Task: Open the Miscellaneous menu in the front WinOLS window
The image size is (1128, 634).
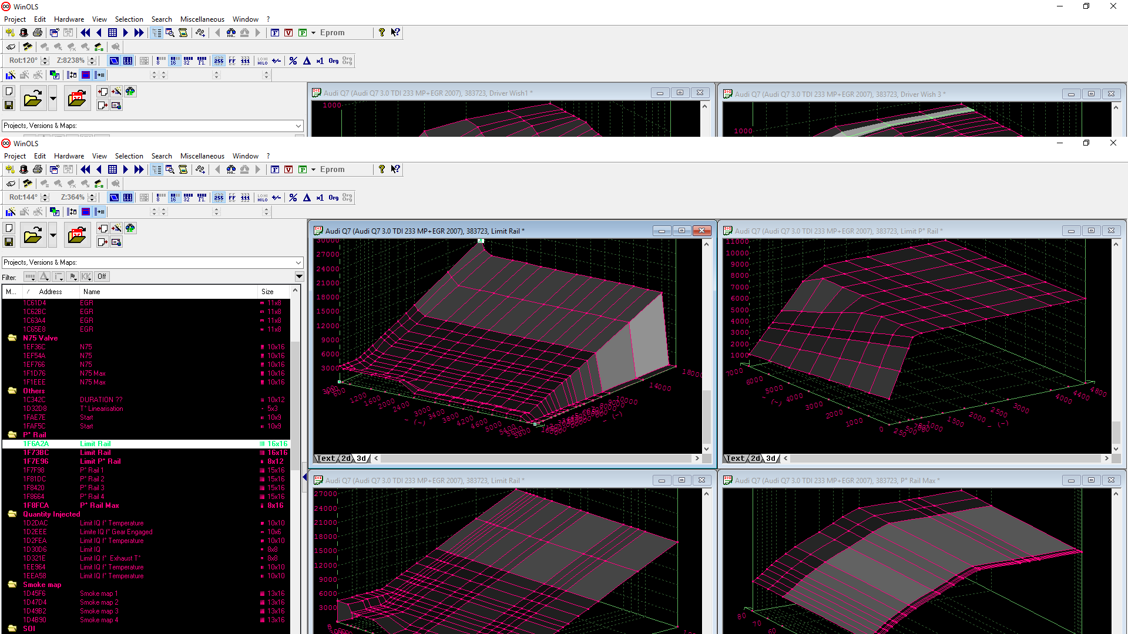Action: pos(202,156)
